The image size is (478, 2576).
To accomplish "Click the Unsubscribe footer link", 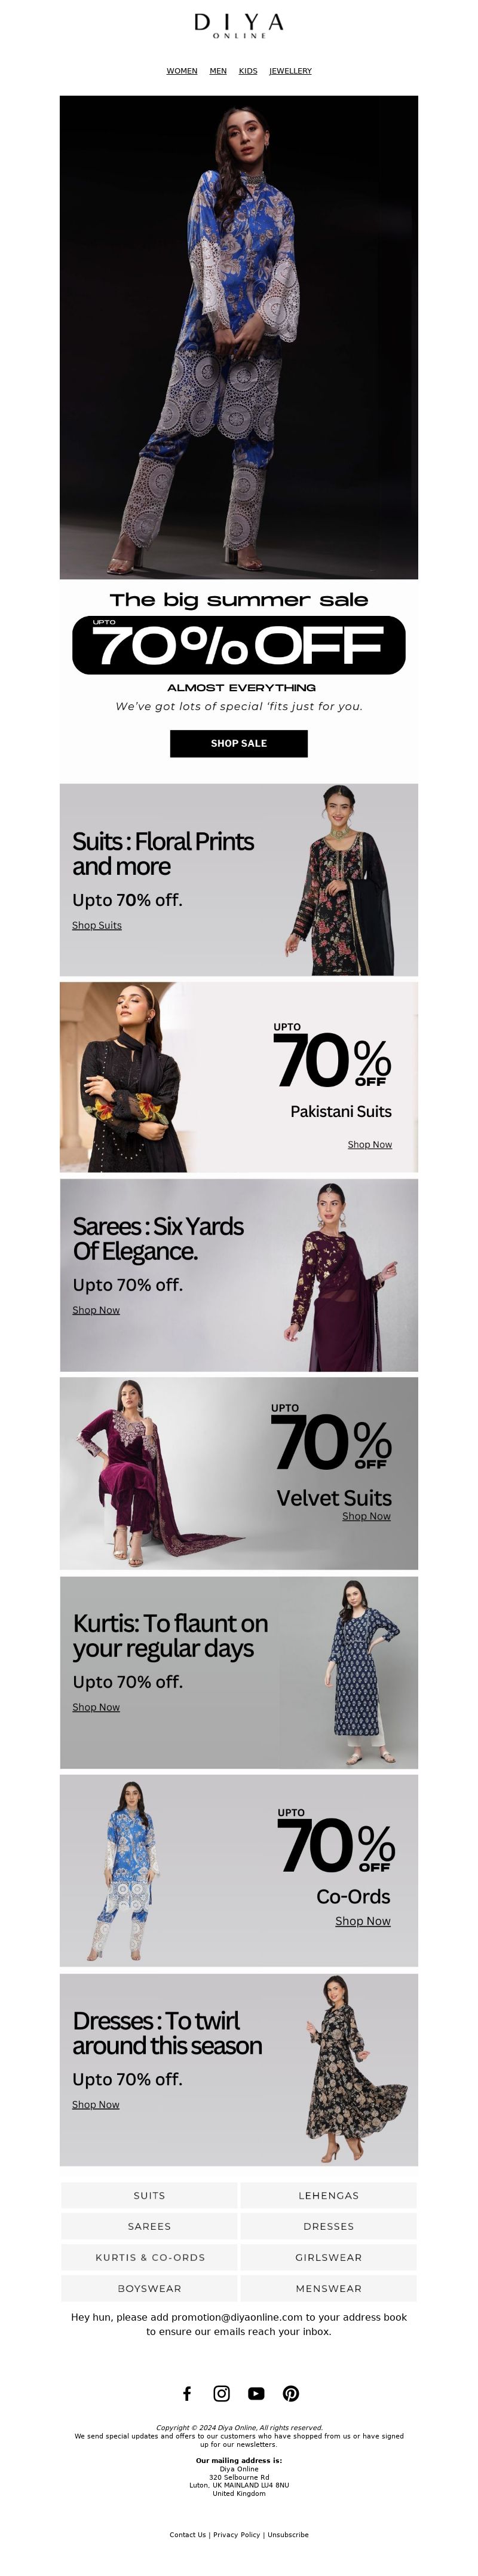I will (288, 2534).
